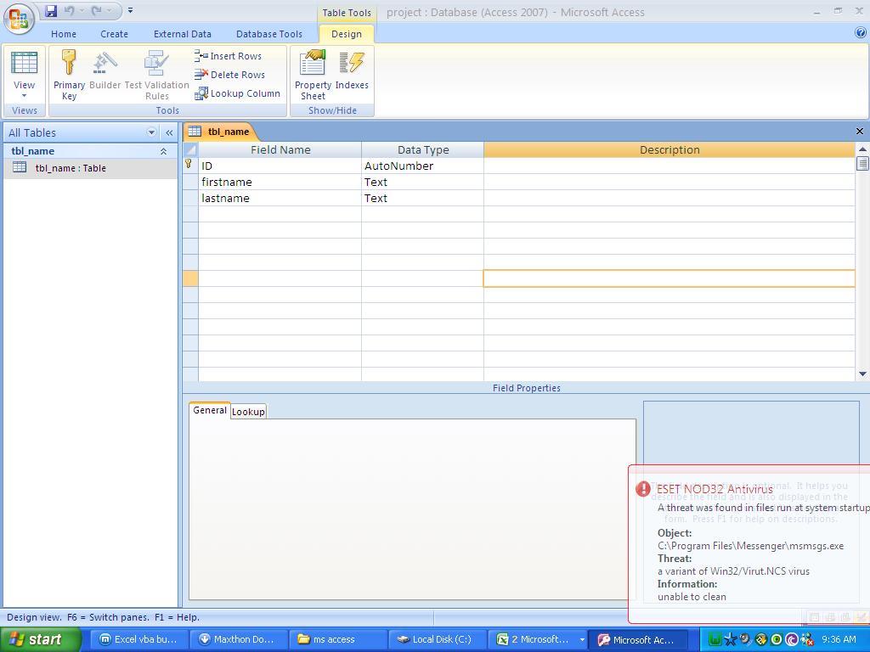
Task: Open the Windows Start menu
Action: point(41,639)
